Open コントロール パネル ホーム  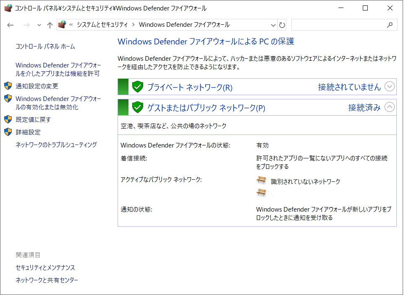45,46
